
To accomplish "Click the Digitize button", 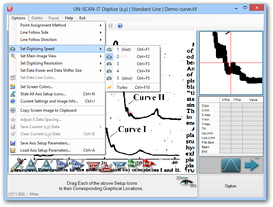I will click(231, 186).
